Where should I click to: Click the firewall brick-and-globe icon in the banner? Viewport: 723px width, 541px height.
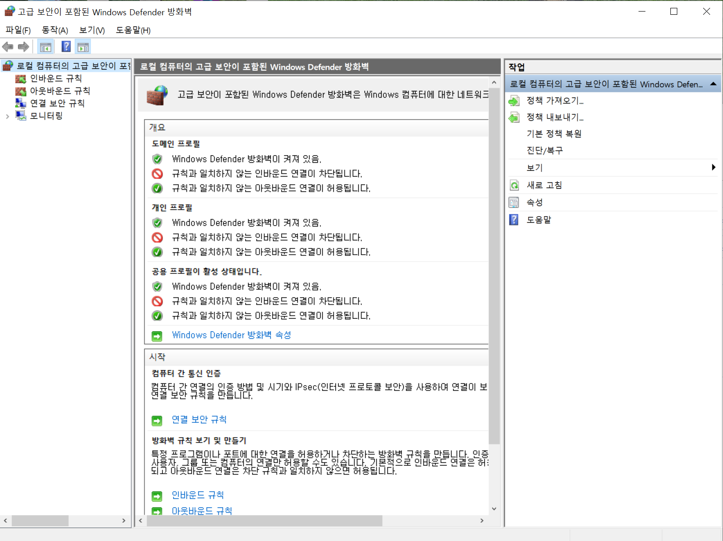(157, 96)
